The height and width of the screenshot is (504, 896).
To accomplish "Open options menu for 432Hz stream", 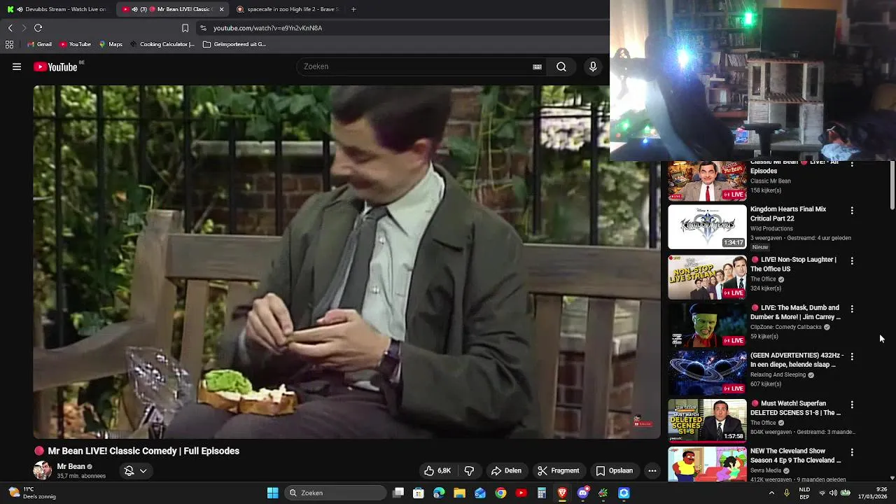I will pyautogui.click(x=852, y=356).
